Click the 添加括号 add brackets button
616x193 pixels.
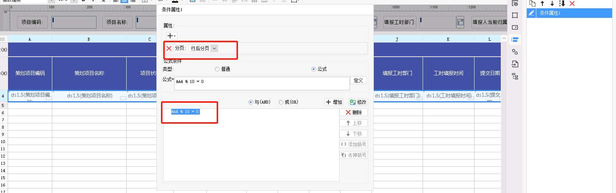pyautogui.click(x=354, y=144)
